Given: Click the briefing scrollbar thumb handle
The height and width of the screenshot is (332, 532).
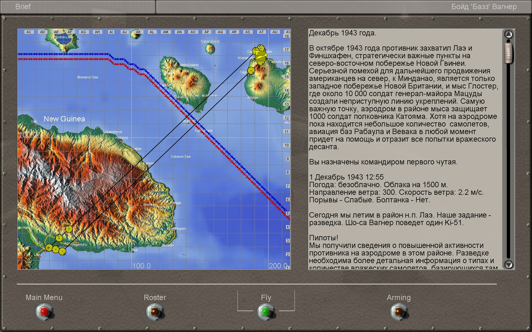Looking at the screenshot, I should [509, 53].
